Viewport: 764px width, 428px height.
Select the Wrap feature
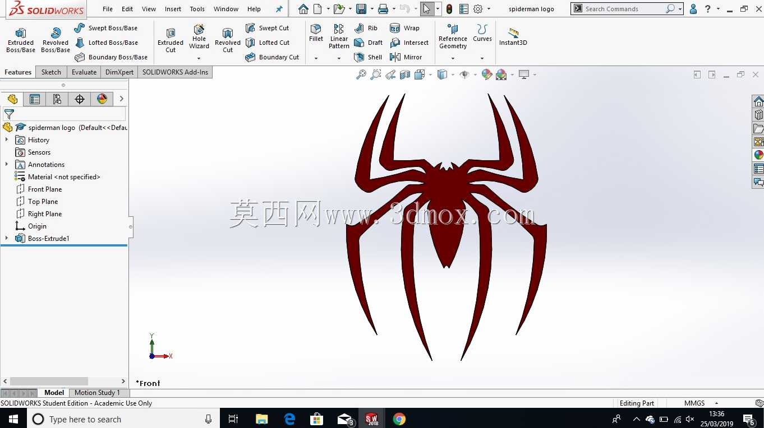pyautogui.click(x=404, y=28)
